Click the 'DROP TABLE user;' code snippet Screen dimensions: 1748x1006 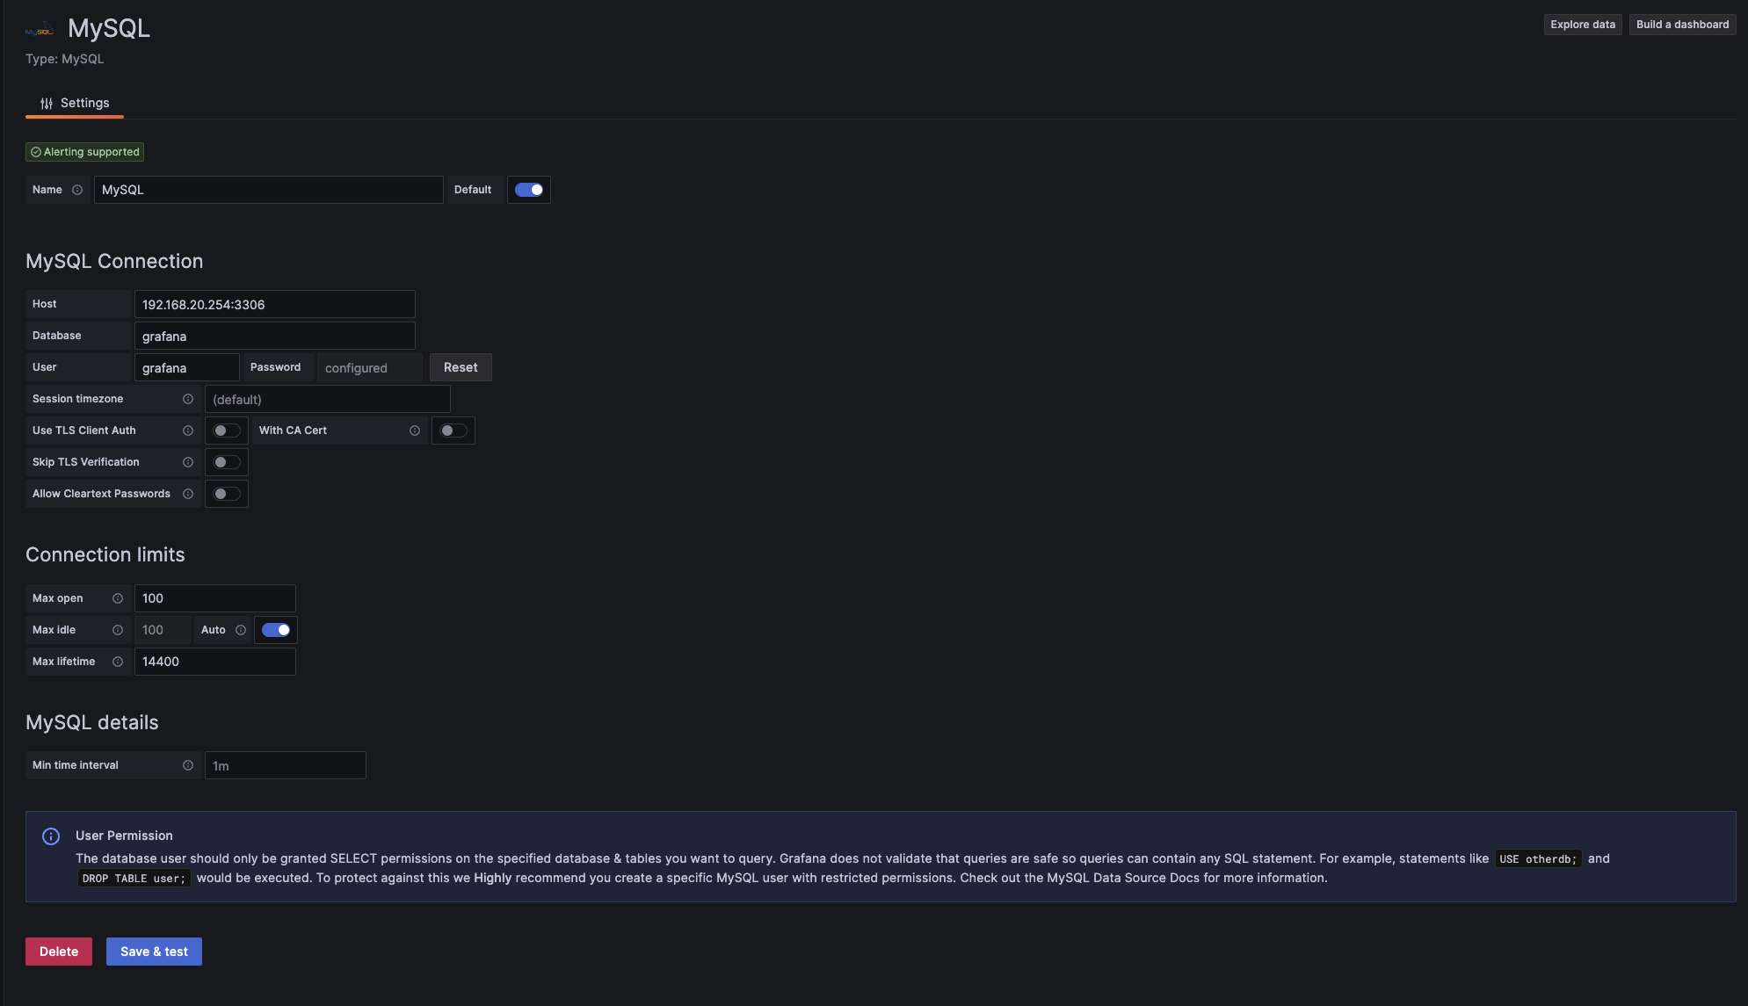134,878
